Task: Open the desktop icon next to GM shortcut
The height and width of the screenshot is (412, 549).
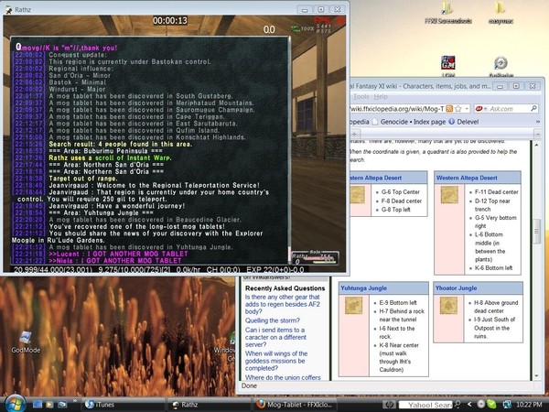Action: (501, 66)
